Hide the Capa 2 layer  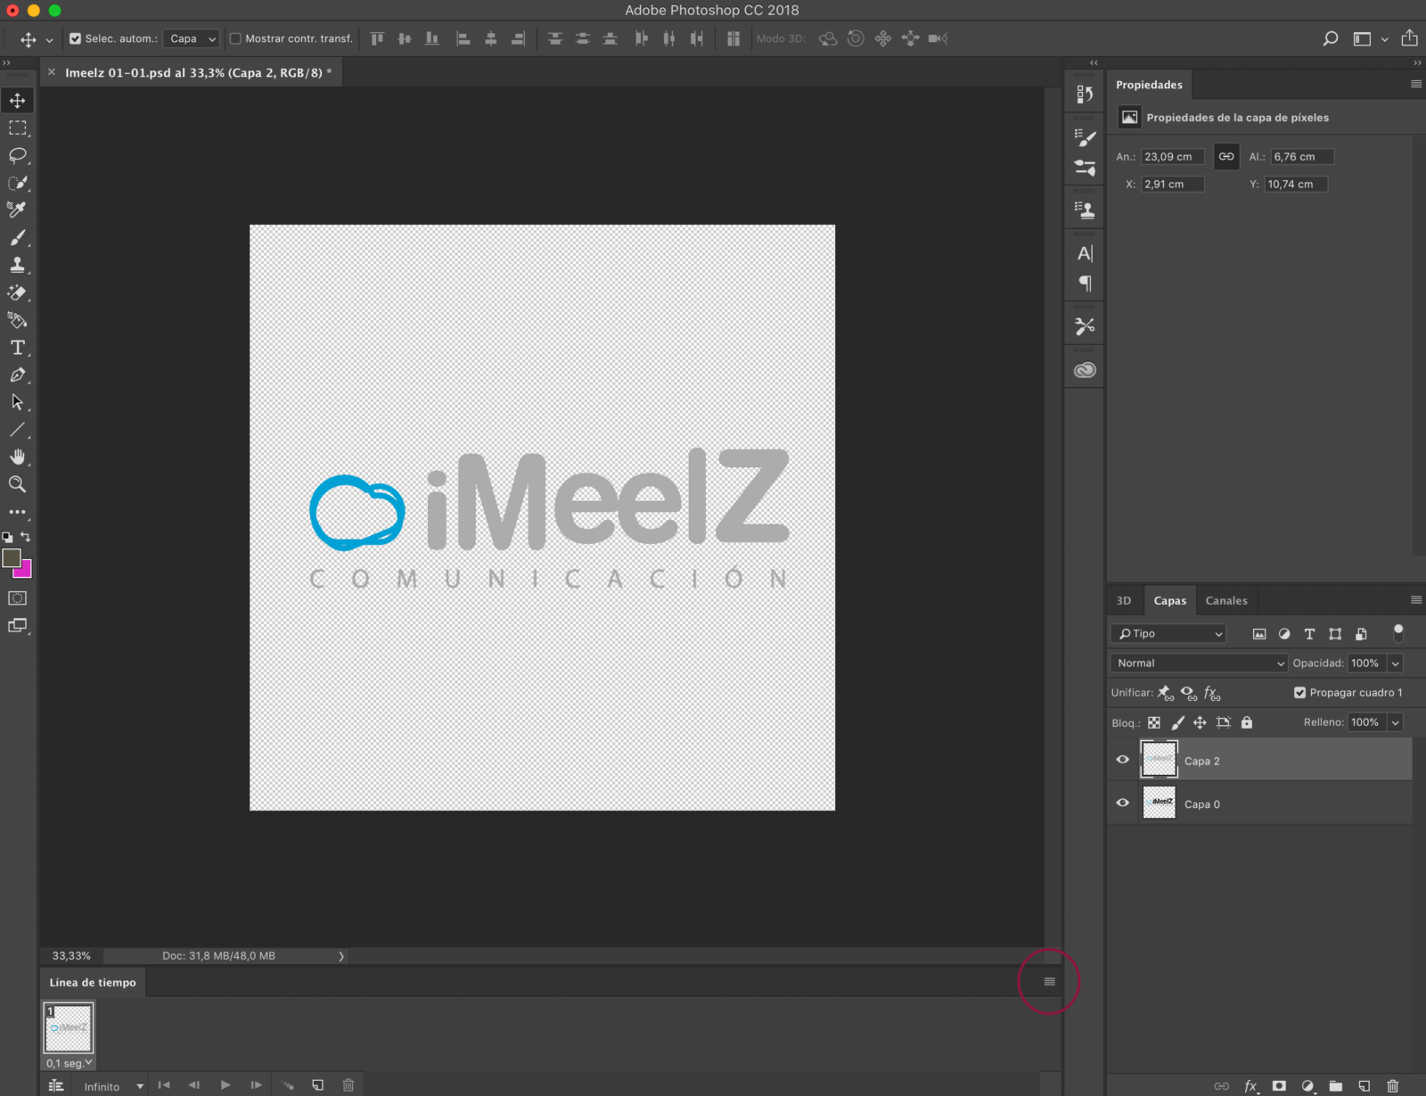coord(1122,760)
